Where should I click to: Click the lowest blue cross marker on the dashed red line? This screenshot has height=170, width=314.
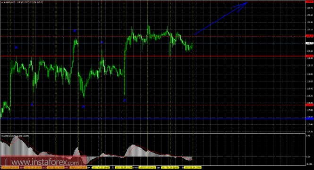point(32,105)
